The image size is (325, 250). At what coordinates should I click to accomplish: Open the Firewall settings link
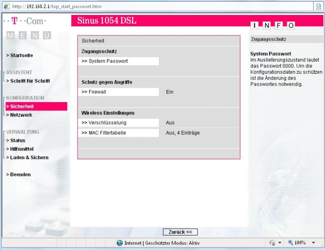pos(119,92)
